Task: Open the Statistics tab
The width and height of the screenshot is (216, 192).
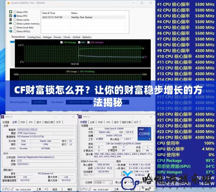Action: [87, 37]
